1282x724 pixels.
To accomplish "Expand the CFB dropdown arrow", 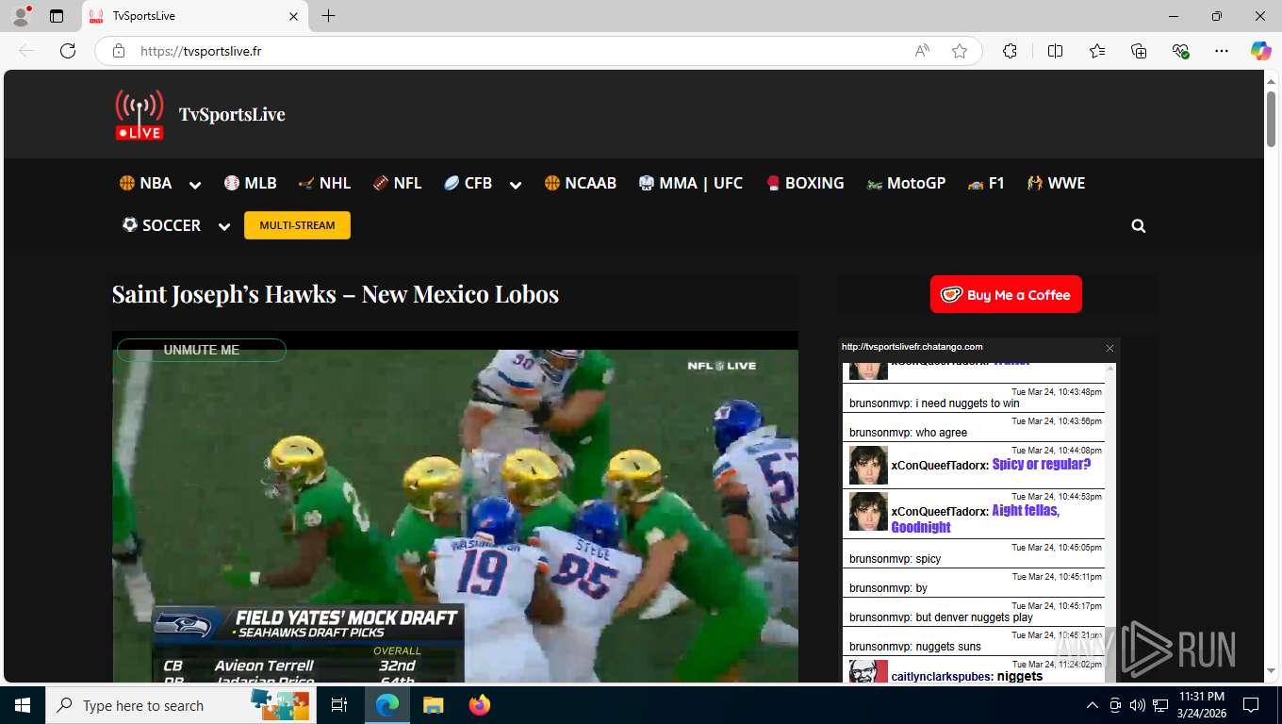I will [516, 185].
